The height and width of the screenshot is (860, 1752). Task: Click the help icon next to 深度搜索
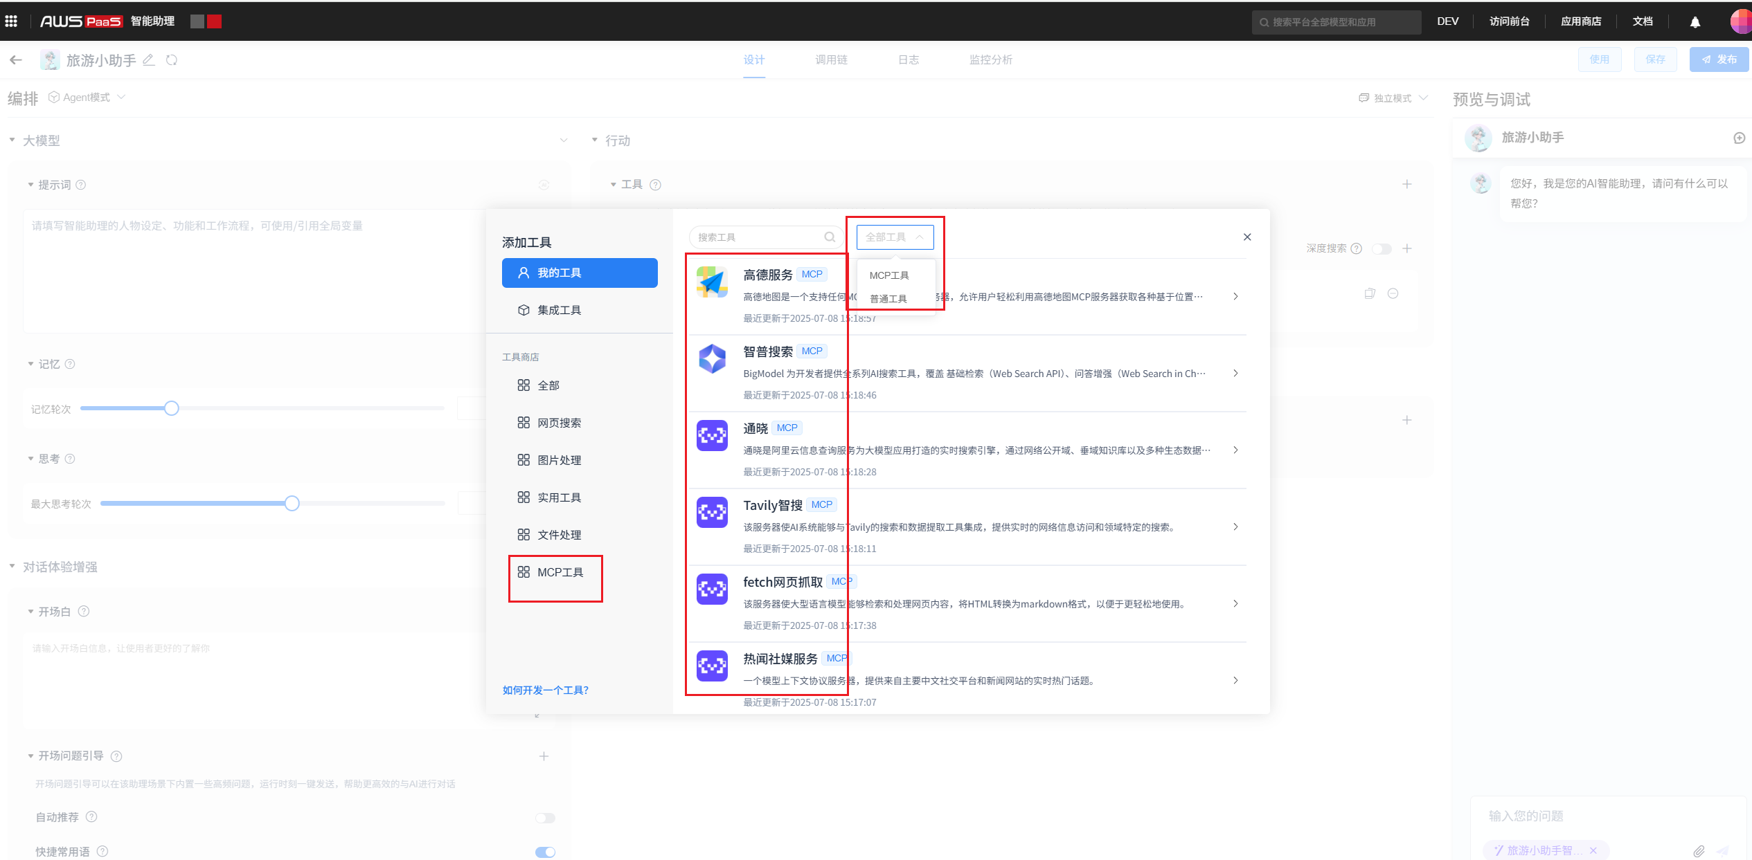click(1357, 249)
